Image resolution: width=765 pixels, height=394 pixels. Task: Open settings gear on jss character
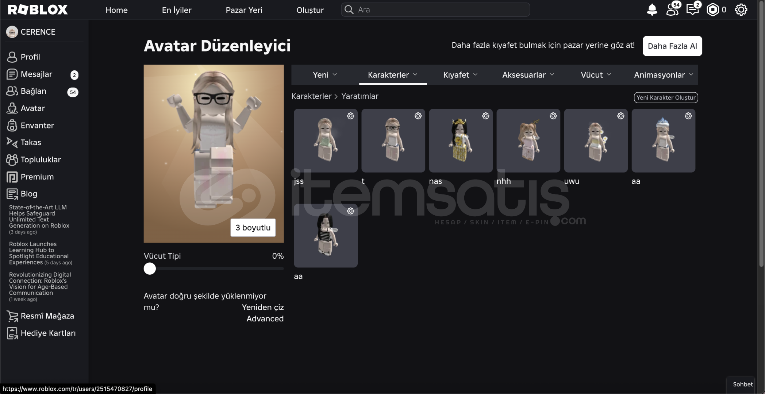350,116
